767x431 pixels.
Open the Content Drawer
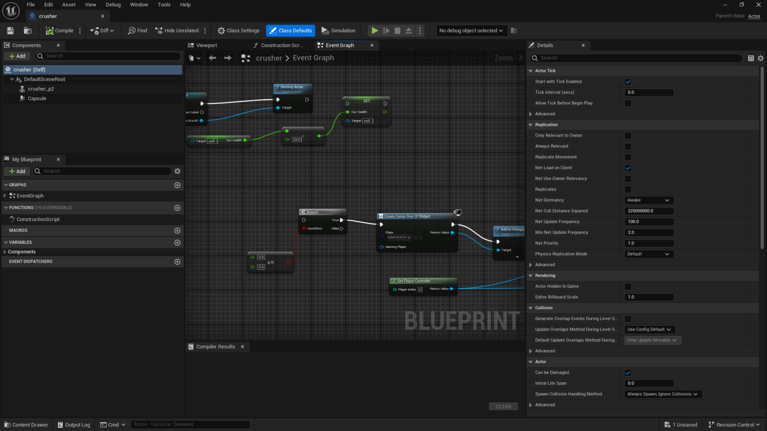point(26,425)
